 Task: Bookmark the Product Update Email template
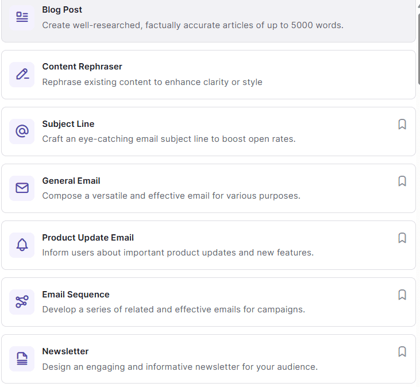point(402,238)
